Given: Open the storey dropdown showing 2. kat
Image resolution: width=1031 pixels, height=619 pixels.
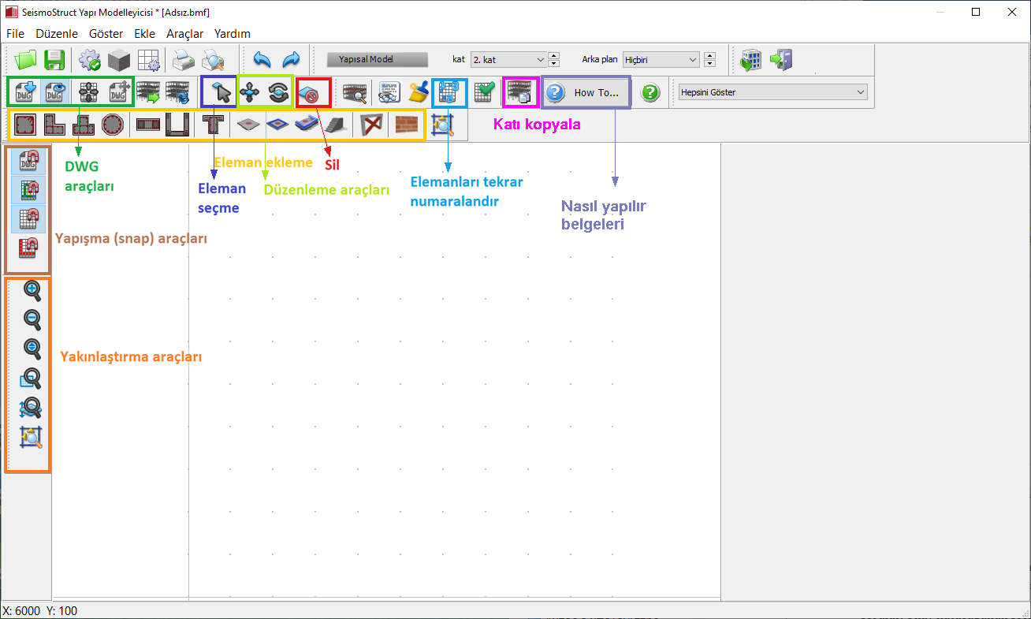Looking at the screenshot, I should point(508,60).
